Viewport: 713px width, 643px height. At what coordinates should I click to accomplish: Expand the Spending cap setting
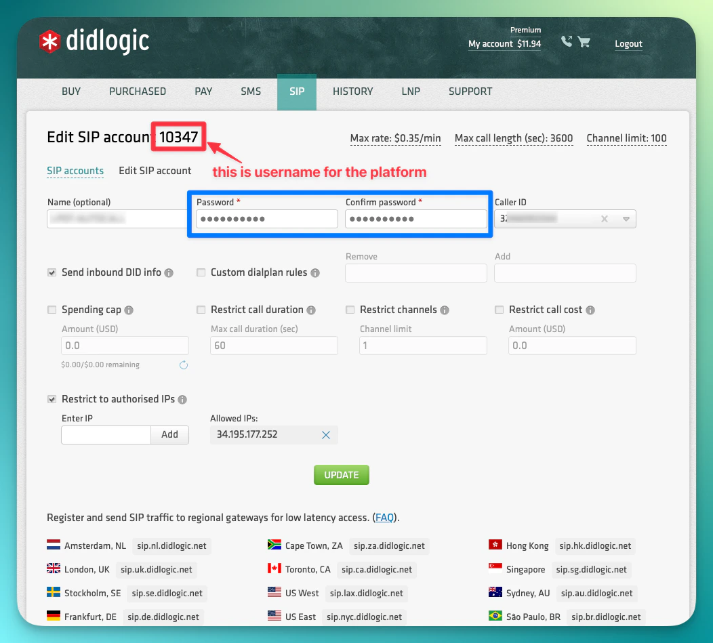coord(52,310)
